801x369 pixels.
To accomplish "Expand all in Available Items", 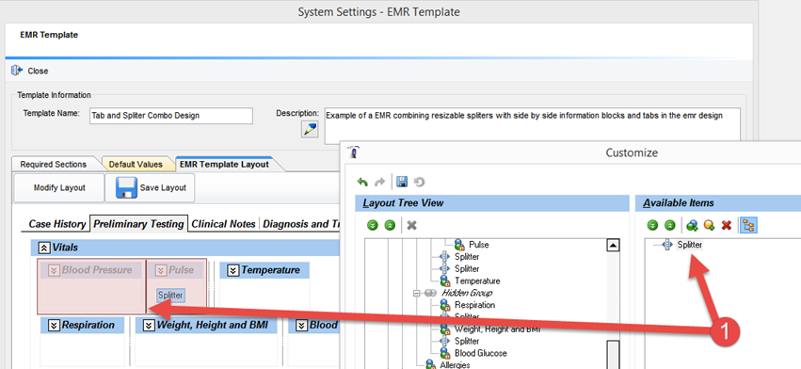I will pyautogui.click(x=652, y=225).
